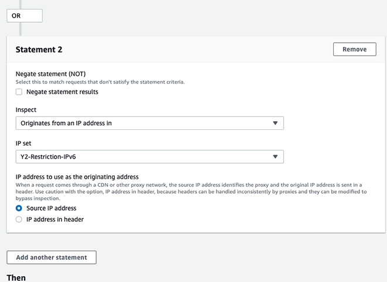Select IP address in header option
The width and height of the screenshot is (387, 282).
tap(19, 219)
